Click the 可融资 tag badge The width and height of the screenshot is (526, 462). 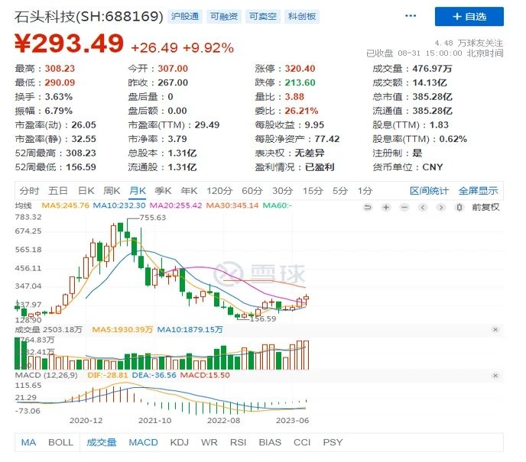[224, 16]
